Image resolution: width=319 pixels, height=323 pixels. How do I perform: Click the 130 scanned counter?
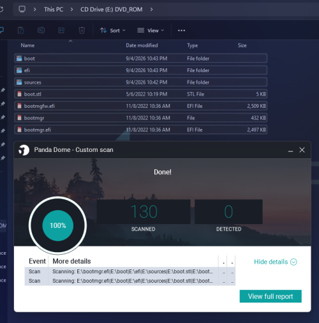tap(144, 212)
